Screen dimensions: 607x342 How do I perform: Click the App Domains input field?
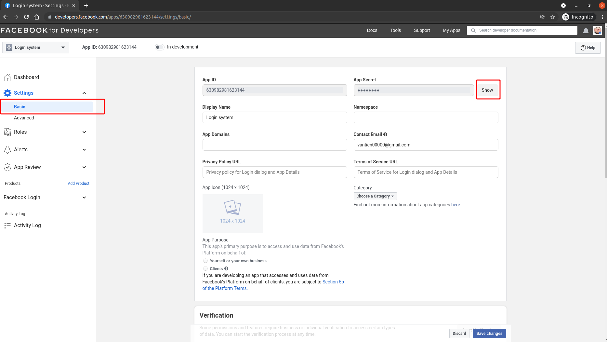(275, 145)
